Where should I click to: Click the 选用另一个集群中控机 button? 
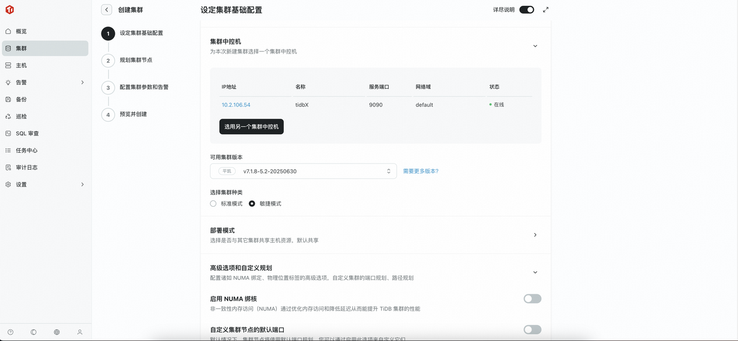(251, 127)
